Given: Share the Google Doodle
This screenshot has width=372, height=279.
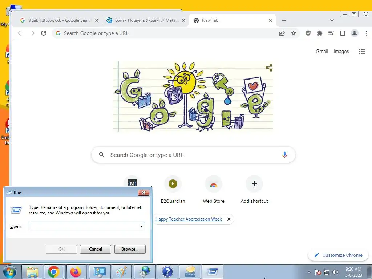Looking at the screenshot, I should coord(269,68).
